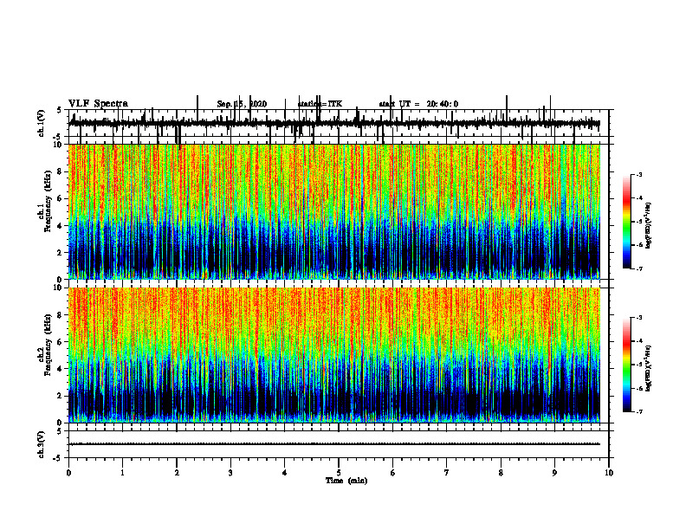Click the ch.1 spectrogram color scale bar
686x530 pixels.
coord(627,222)
